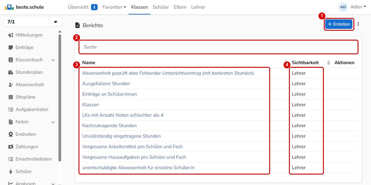The width and height of the screenshot is (371, 185).
Task: Open the Schüler top navigation tab
Action: pos(161,7)
